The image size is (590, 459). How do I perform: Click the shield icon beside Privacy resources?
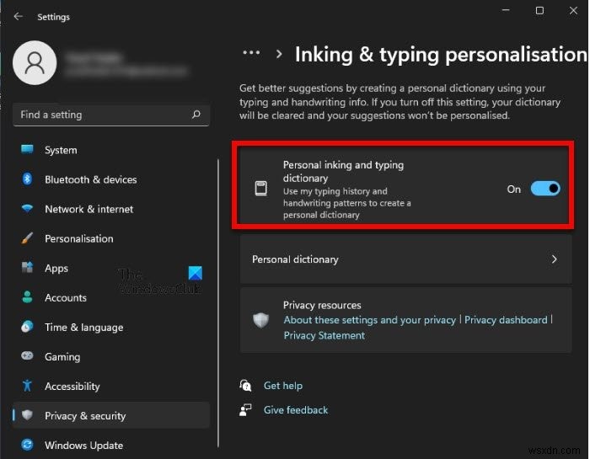click(x=260, y=320)
